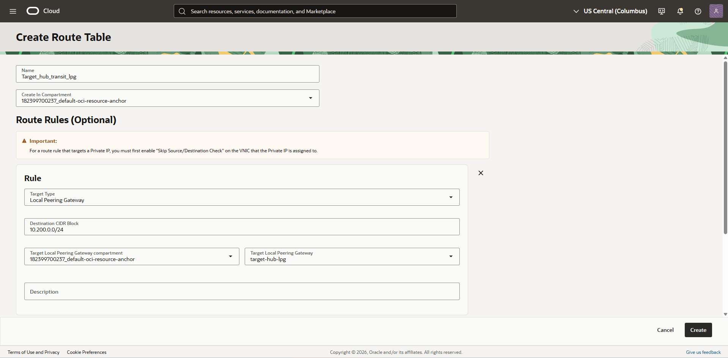Remove the route rule with X icon

(481, 173)
